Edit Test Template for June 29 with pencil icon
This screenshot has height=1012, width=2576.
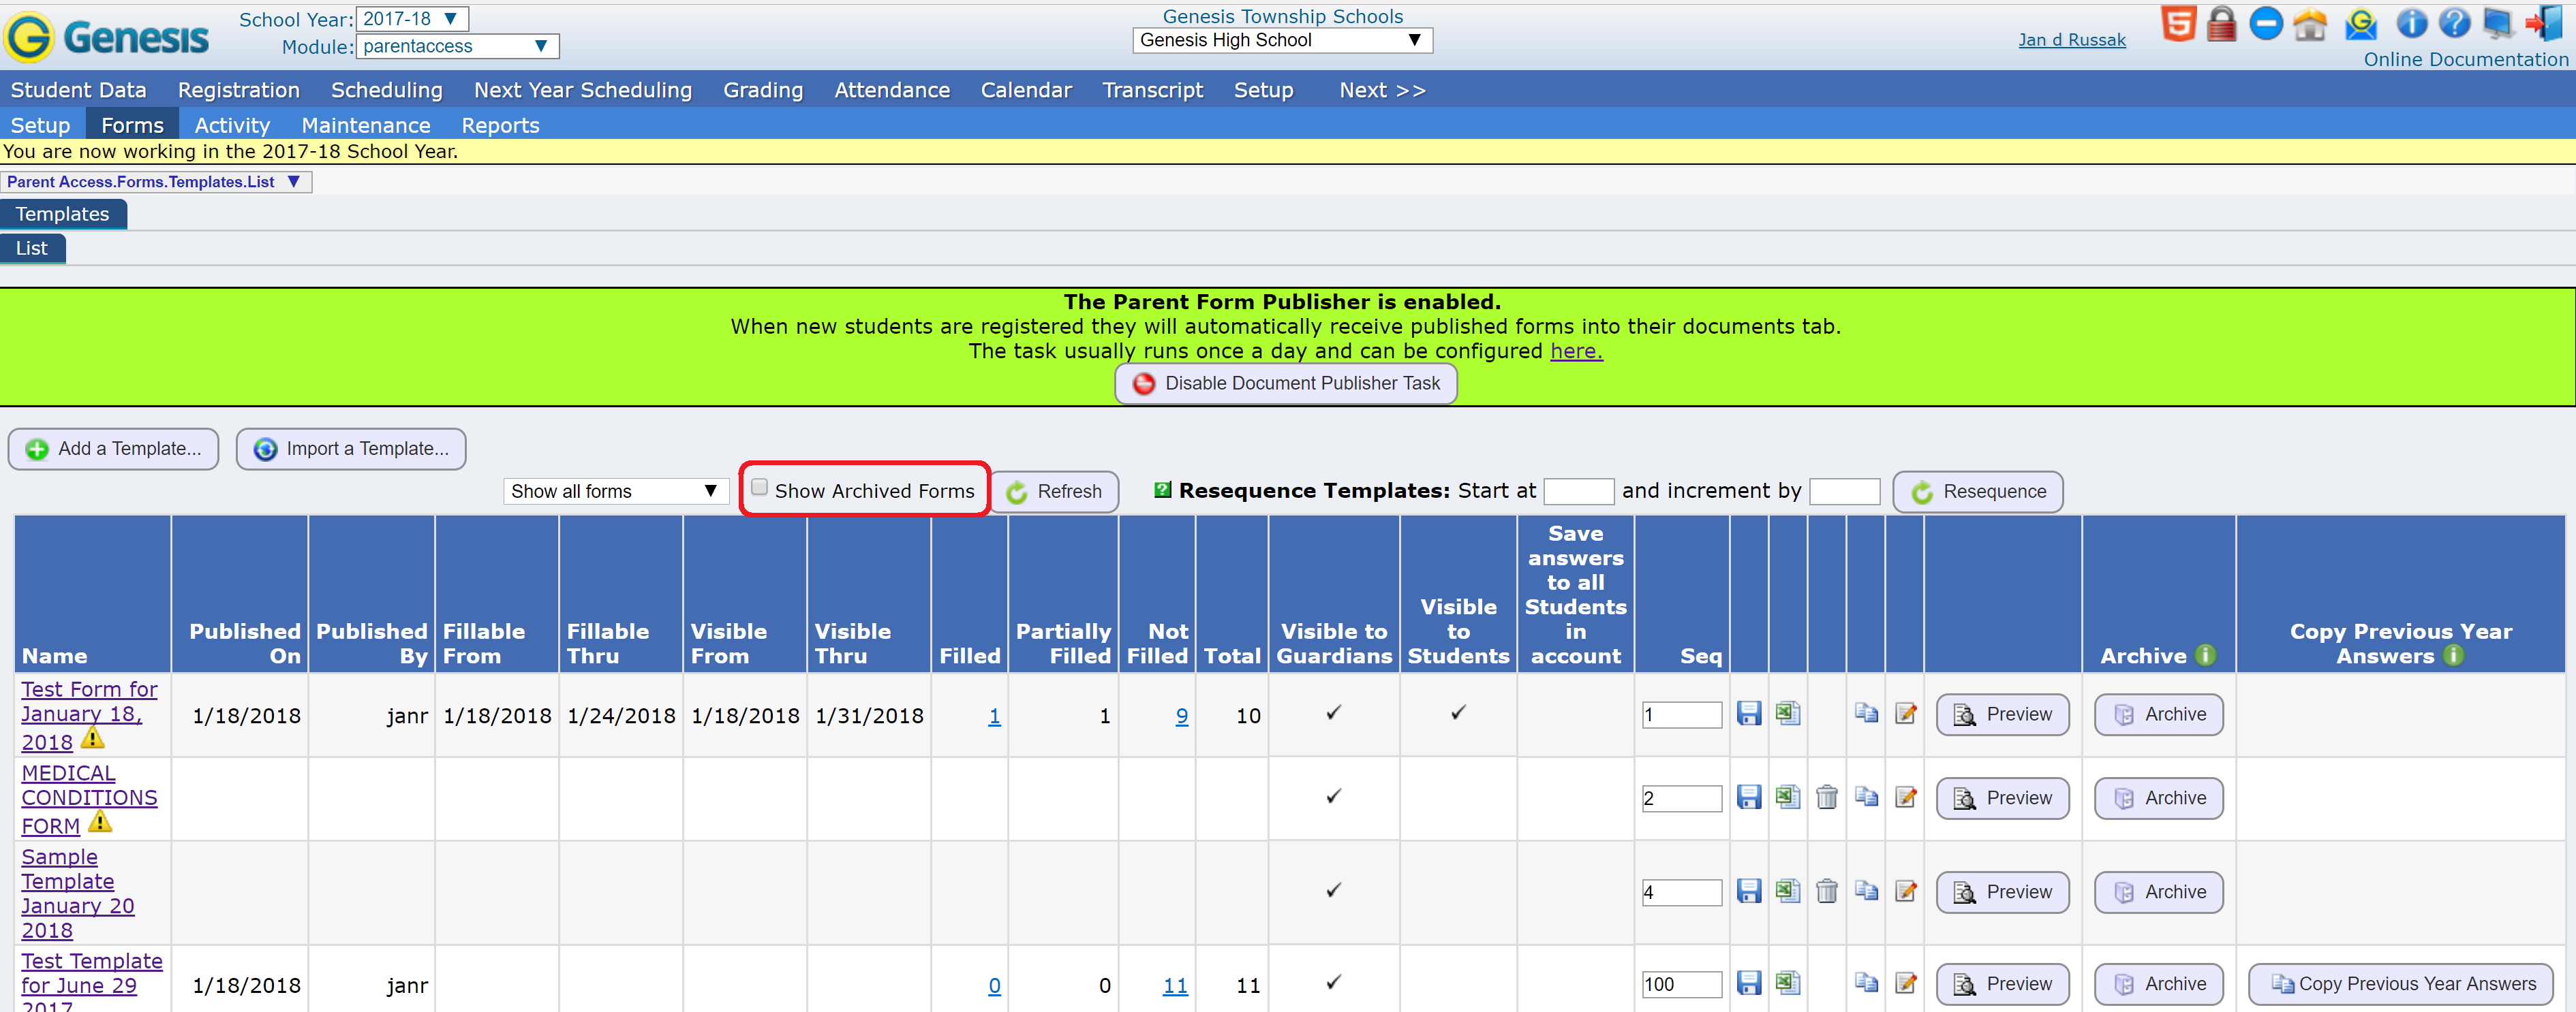[1906, 984]
